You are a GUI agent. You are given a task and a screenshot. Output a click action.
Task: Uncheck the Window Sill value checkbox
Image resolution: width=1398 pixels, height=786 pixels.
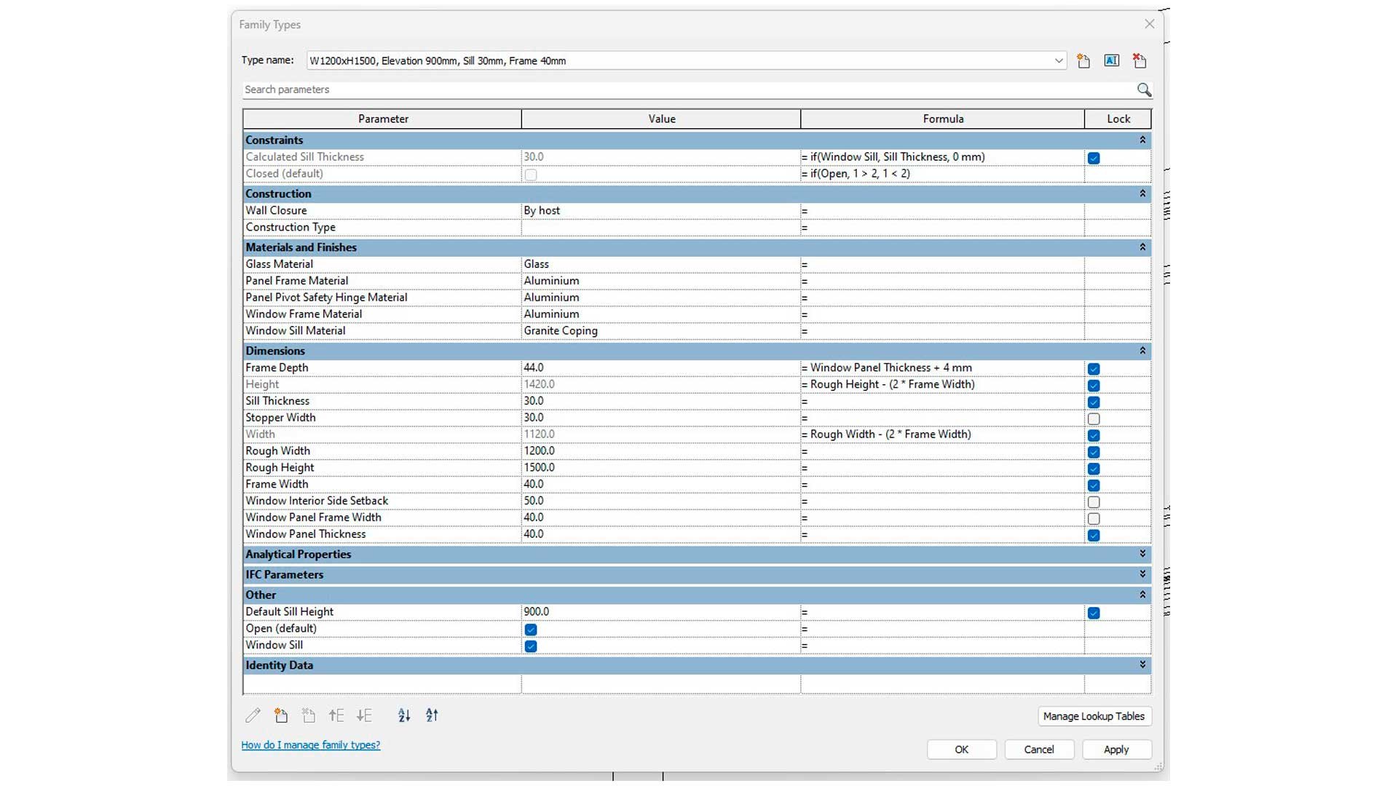click(531, 646)
